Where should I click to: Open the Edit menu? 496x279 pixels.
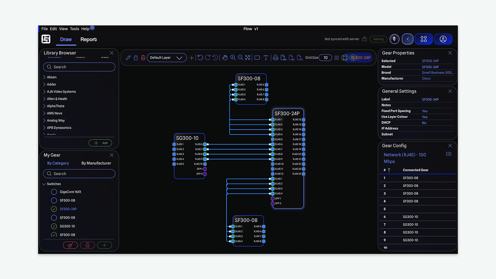tap(53, 29)
